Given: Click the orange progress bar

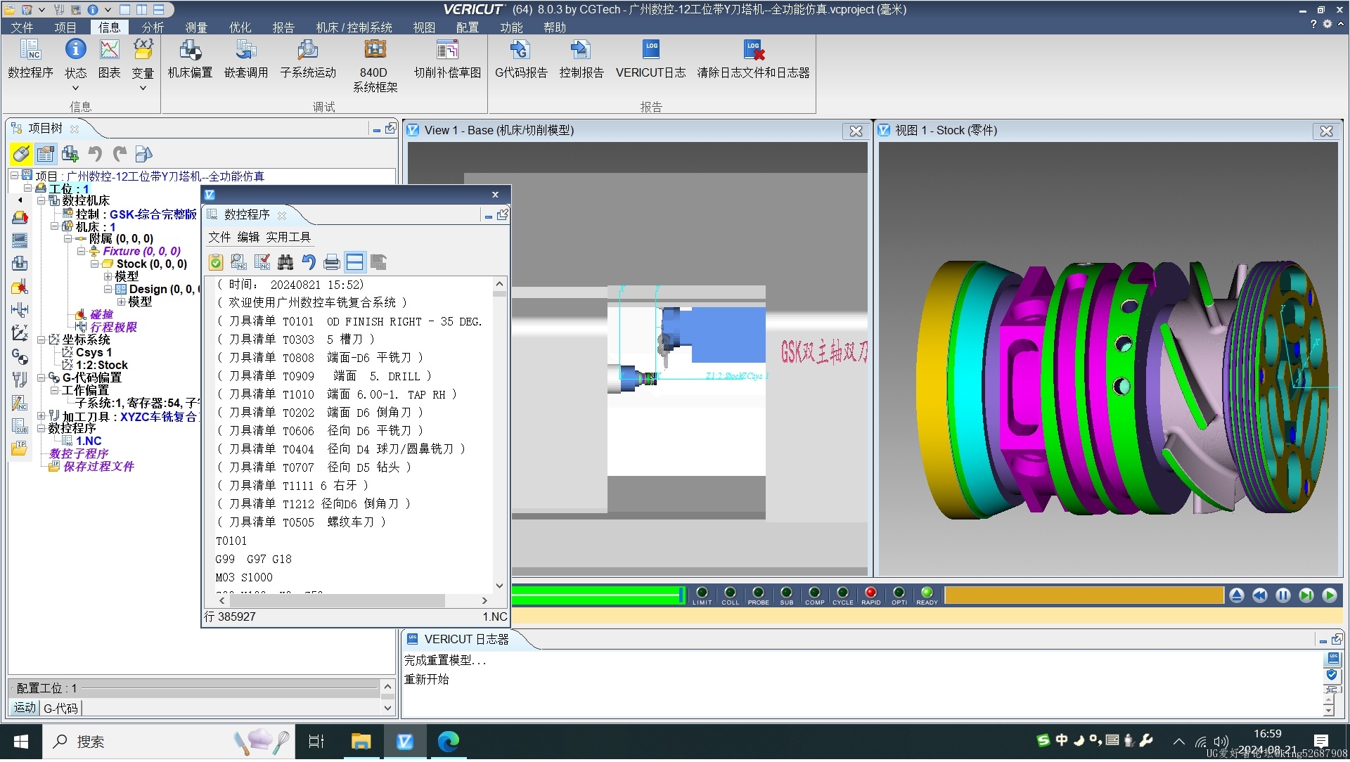Looking at the screenshot, I should pos(1084,595).
